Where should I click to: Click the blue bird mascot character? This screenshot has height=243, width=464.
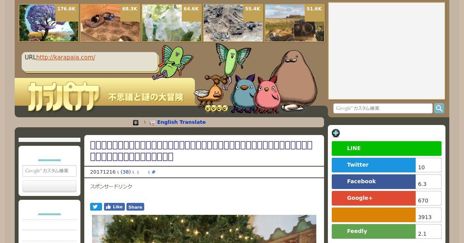tap(243, 94)
